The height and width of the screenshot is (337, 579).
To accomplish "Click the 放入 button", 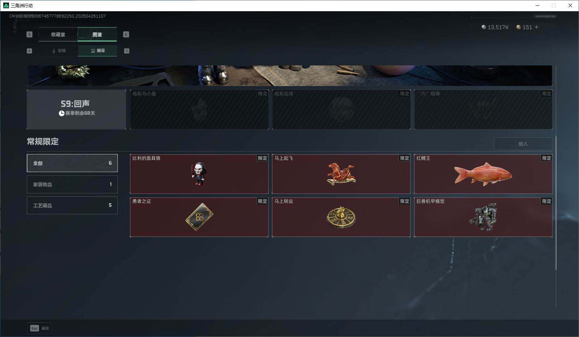I will [x=523, y=144].
